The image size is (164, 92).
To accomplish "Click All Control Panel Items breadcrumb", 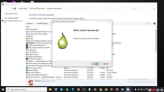I will [37, 8].
